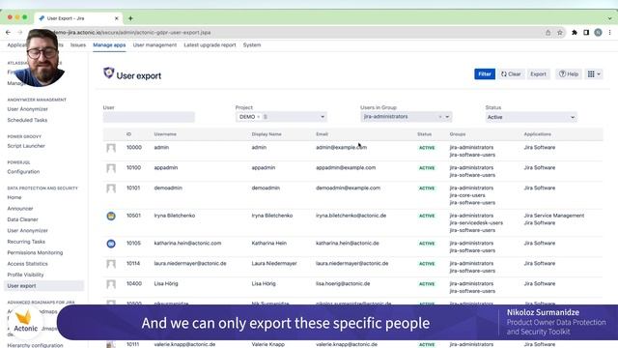Open Access Statistics in sidebar
This screenshot has height=348, width=618.
click(27, 264)
